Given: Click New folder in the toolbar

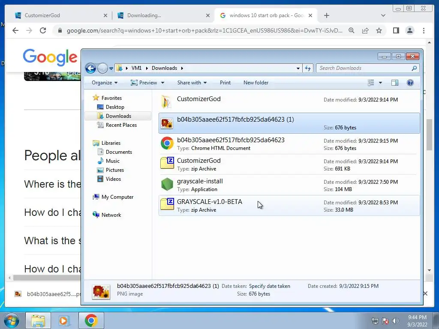Looking at the screenshot, I should (x=256, y=83).
